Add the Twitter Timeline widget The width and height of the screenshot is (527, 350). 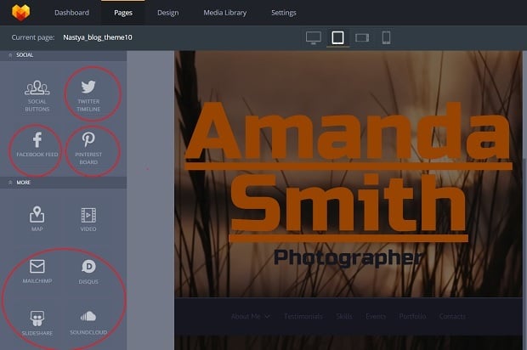pyautogui.click(x=88, y=95)
